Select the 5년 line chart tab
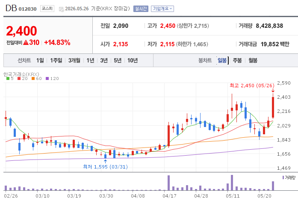Screen dimensions: 298x201 click(118, 60)
